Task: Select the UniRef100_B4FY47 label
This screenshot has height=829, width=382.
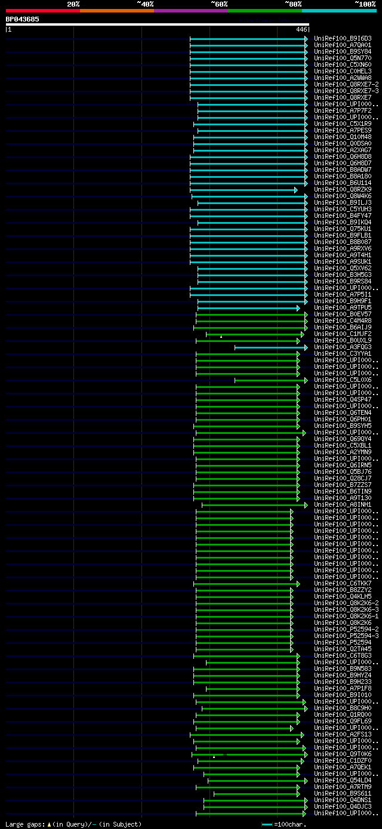Action: [x=343, y=216]
